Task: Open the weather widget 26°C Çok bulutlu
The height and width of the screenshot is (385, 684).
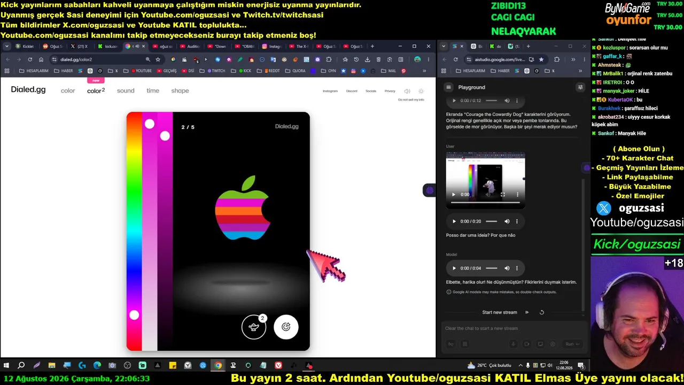Action: pyautogui.click(x=489, y=366)
